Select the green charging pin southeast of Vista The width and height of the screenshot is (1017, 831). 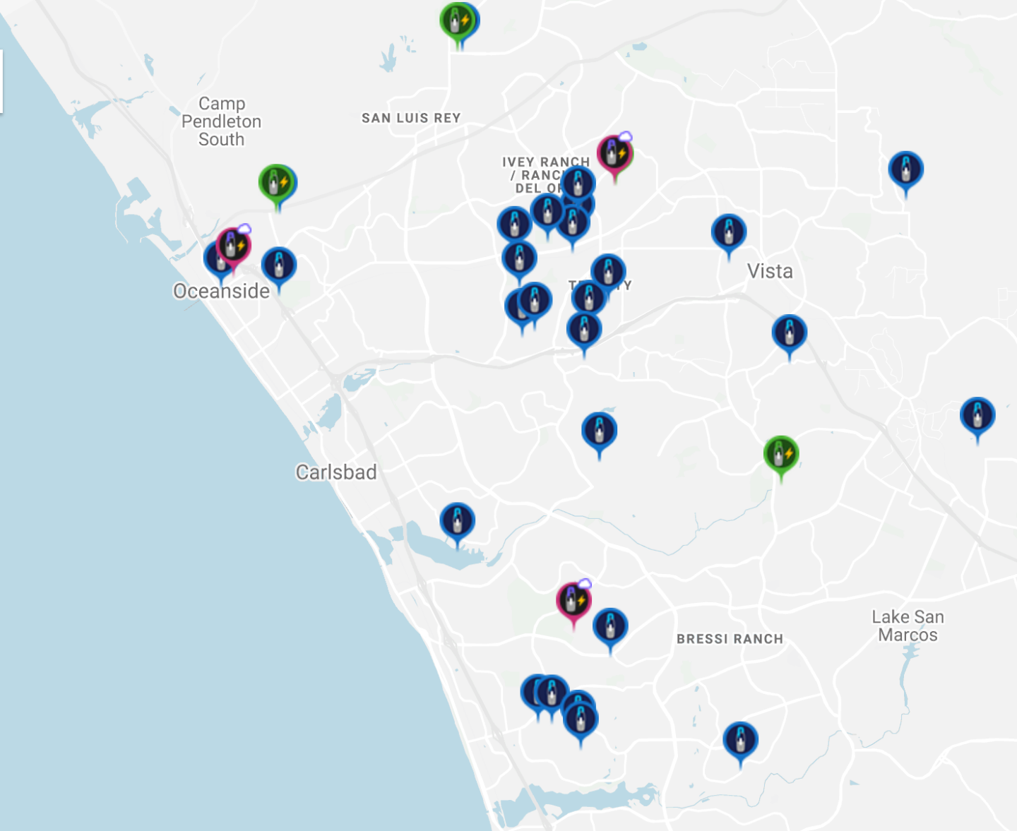coord(780,454)
